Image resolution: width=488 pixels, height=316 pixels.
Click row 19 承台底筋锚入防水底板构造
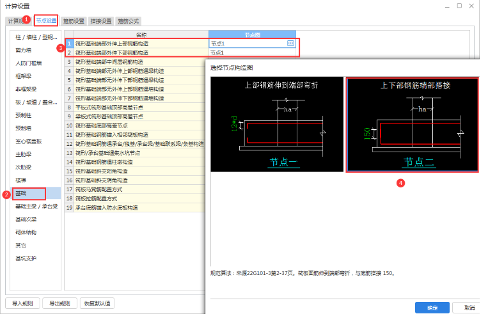pyautogui.click(x=139, y=208)
